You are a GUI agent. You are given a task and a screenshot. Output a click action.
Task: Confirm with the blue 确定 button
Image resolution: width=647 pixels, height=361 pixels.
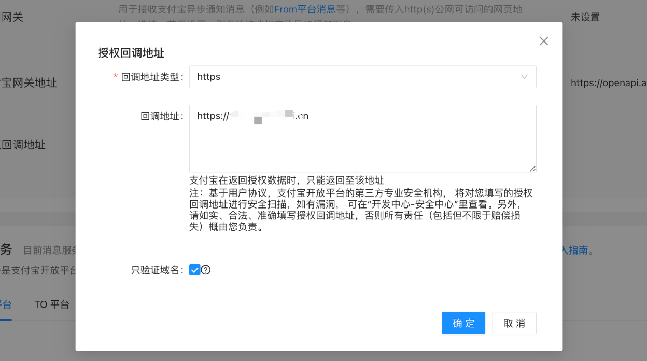click(463, 323)
